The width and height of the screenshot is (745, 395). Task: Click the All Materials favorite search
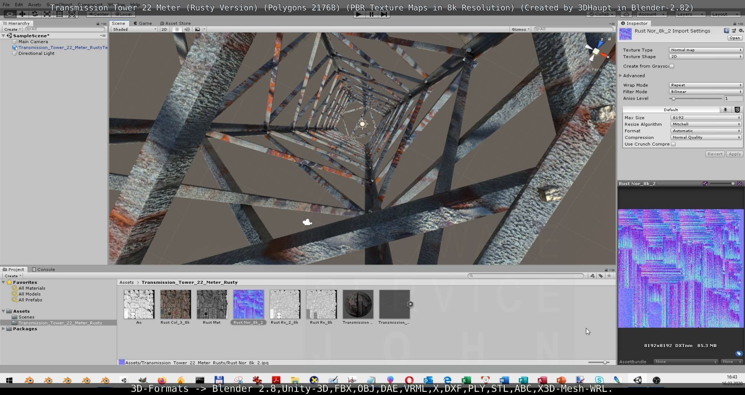32,288
